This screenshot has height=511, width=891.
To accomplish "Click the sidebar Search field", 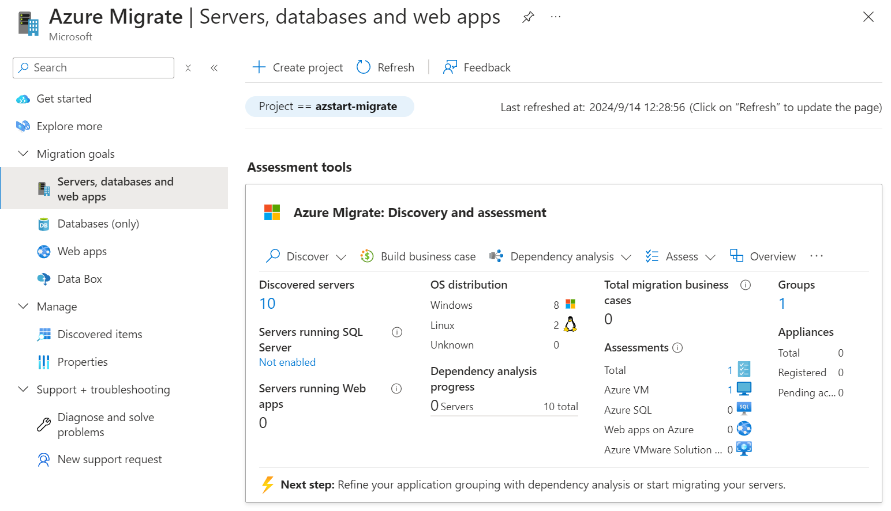I will (93, 68).
